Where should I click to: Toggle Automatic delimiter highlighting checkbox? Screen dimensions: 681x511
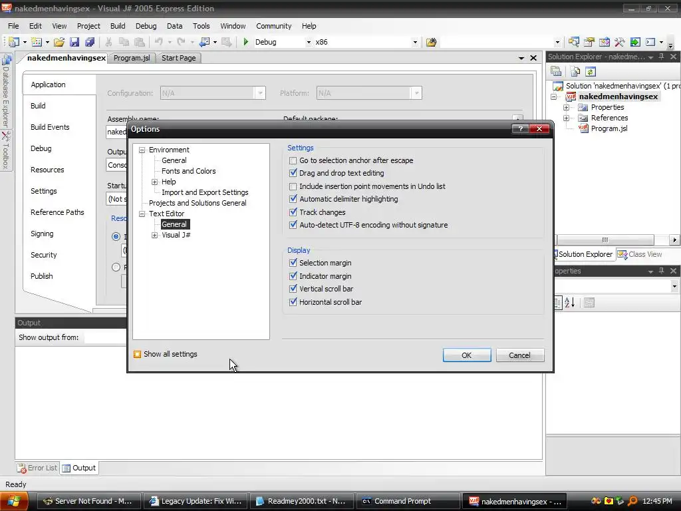click(293, 199)
